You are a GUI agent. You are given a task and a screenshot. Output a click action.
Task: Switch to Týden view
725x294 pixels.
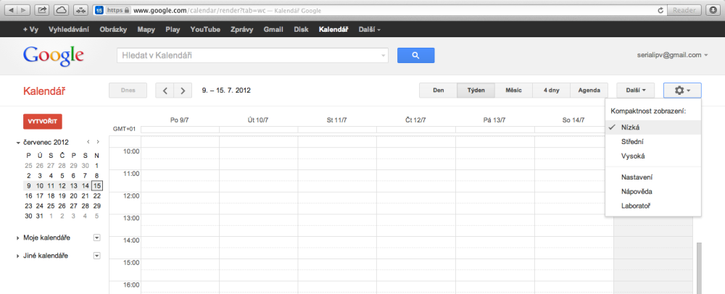(x=476, y=91)
